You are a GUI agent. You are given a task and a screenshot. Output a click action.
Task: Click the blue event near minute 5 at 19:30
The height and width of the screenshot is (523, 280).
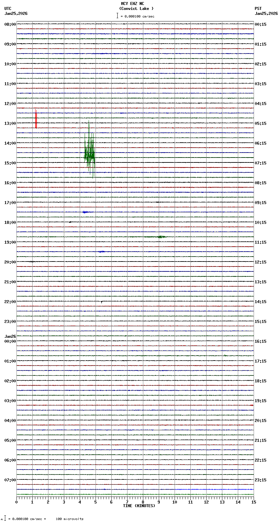tap(101, 252)
